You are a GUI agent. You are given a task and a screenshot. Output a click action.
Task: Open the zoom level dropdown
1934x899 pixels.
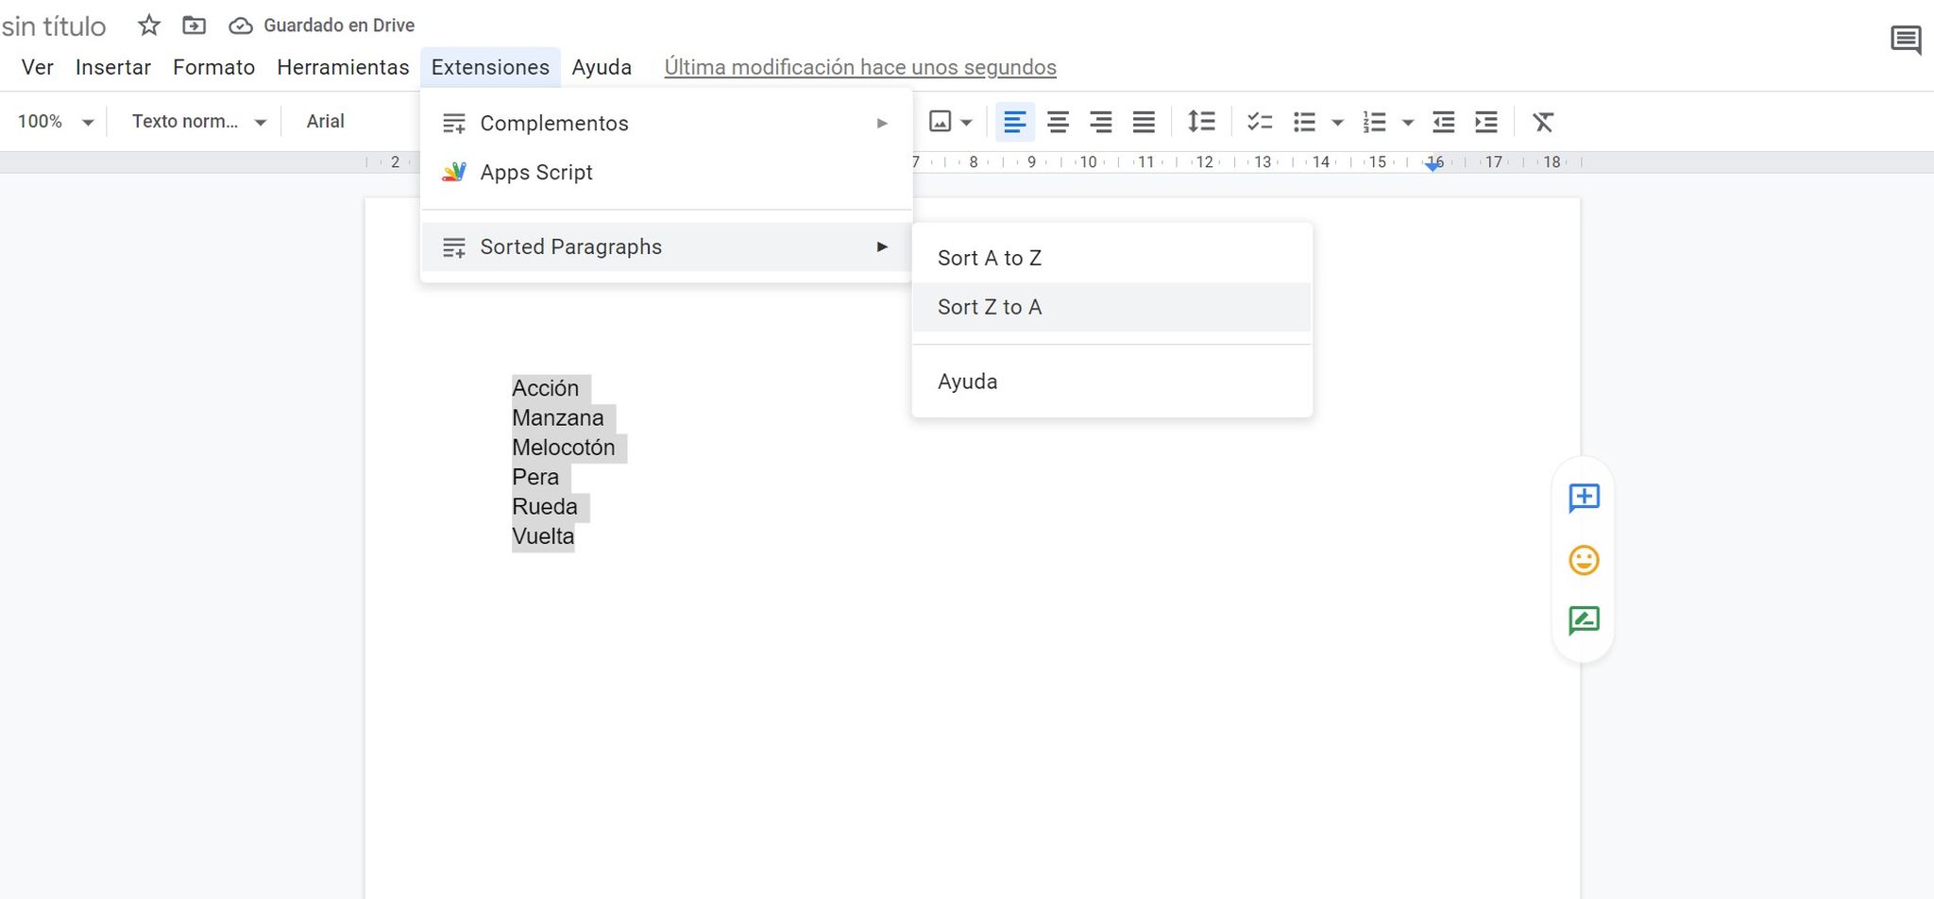point(54,122)
